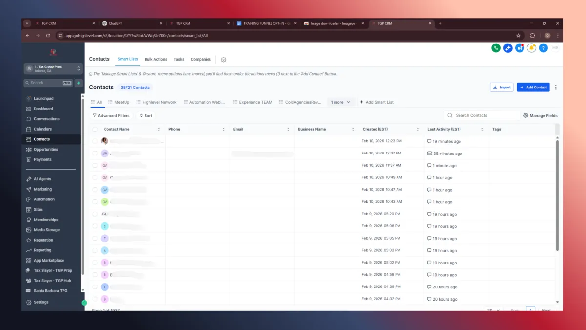
Task: Check the row created Feb 9, 2026 04:39 PM
Action: tap(95, 287)
